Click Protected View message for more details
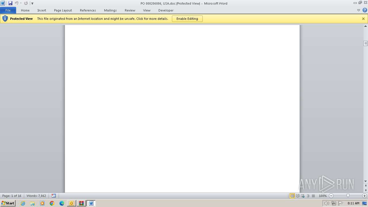 (103, 19)
